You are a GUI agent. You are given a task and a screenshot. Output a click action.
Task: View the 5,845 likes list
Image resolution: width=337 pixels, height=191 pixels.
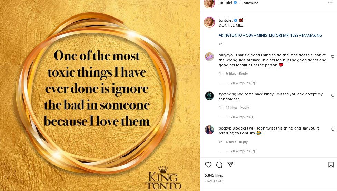click(x=214, y=176)
